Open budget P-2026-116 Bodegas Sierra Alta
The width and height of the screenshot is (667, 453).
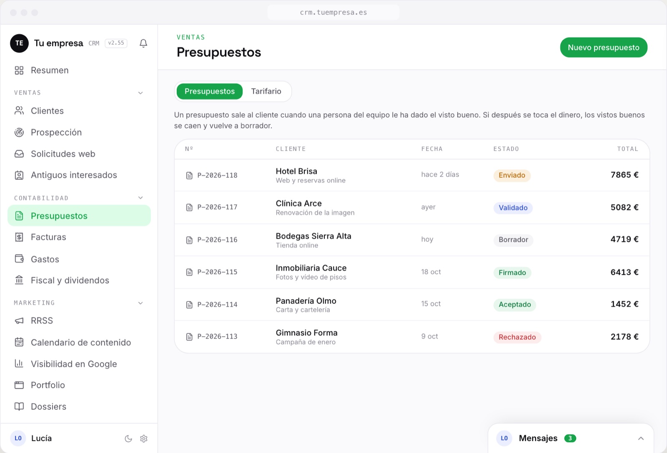pyautogui.click(x=412, y=240)
